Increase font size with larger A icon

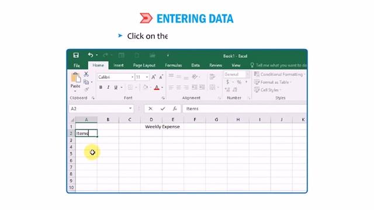point(154,77)
